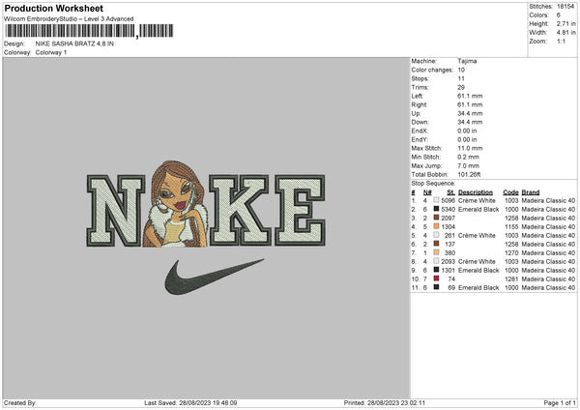
Task: Click the Page 1 of 1 footer text
Action: tap(560, 402)
